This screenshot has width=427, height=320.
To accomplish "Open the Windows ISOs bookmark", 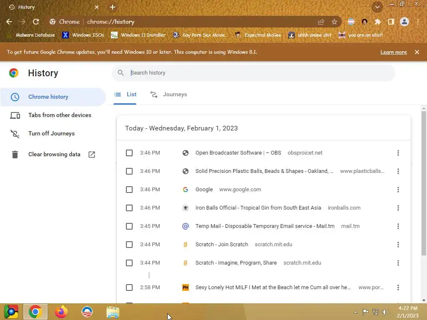I will [83, 35].
